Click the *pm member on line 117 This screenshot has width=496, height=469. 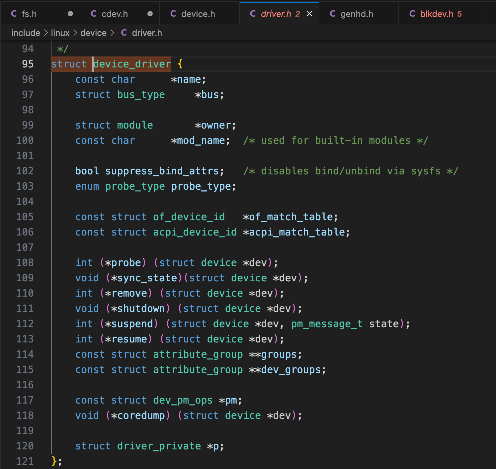228,400
